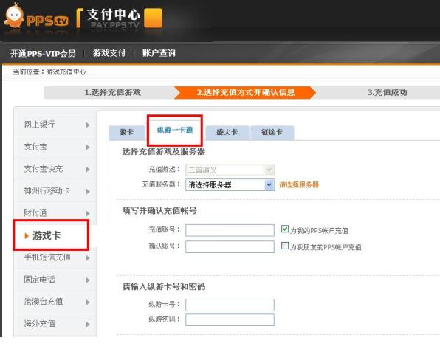
Task: Switch to the 纵游一卡通 tab
Action: coord(175,130)
